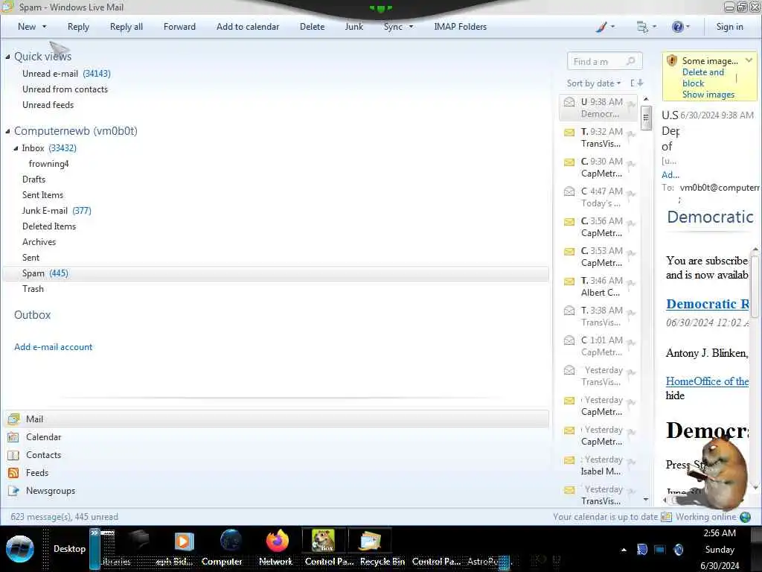Open the Archives folder
Screen dimensions: 762x572
click(39, 242)
